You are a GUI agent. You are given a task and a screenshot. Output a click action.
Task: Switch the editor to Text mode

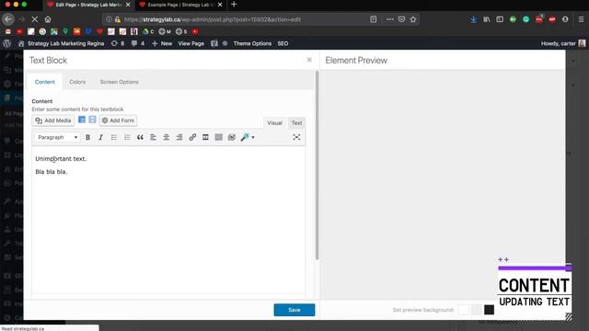(x=296, y=122)
